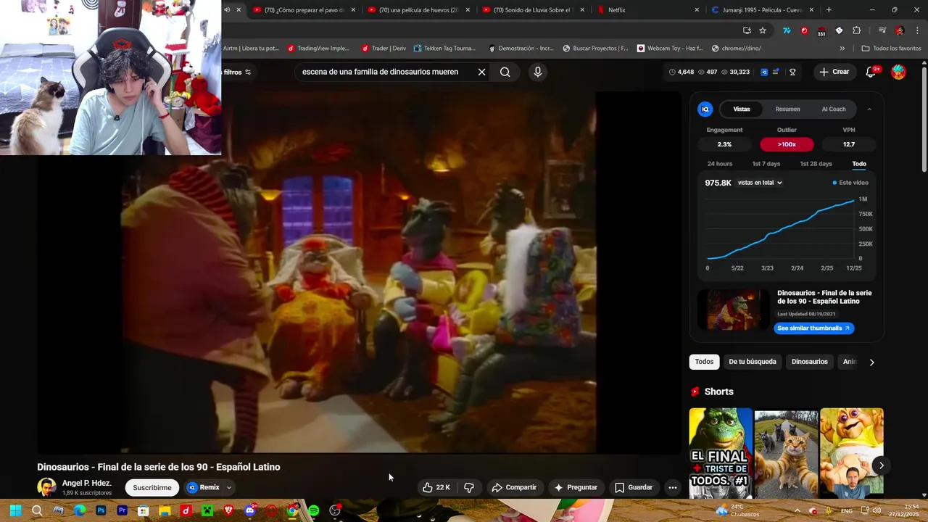Open OBS Studio from the taskbar
Viewport: 928px width, 522px height.
(335, 510)
